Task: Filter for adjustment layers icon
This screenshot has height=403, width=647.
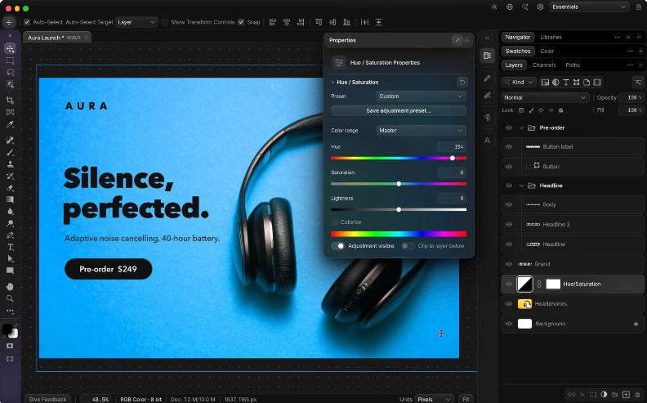Action: click(556, 83)
